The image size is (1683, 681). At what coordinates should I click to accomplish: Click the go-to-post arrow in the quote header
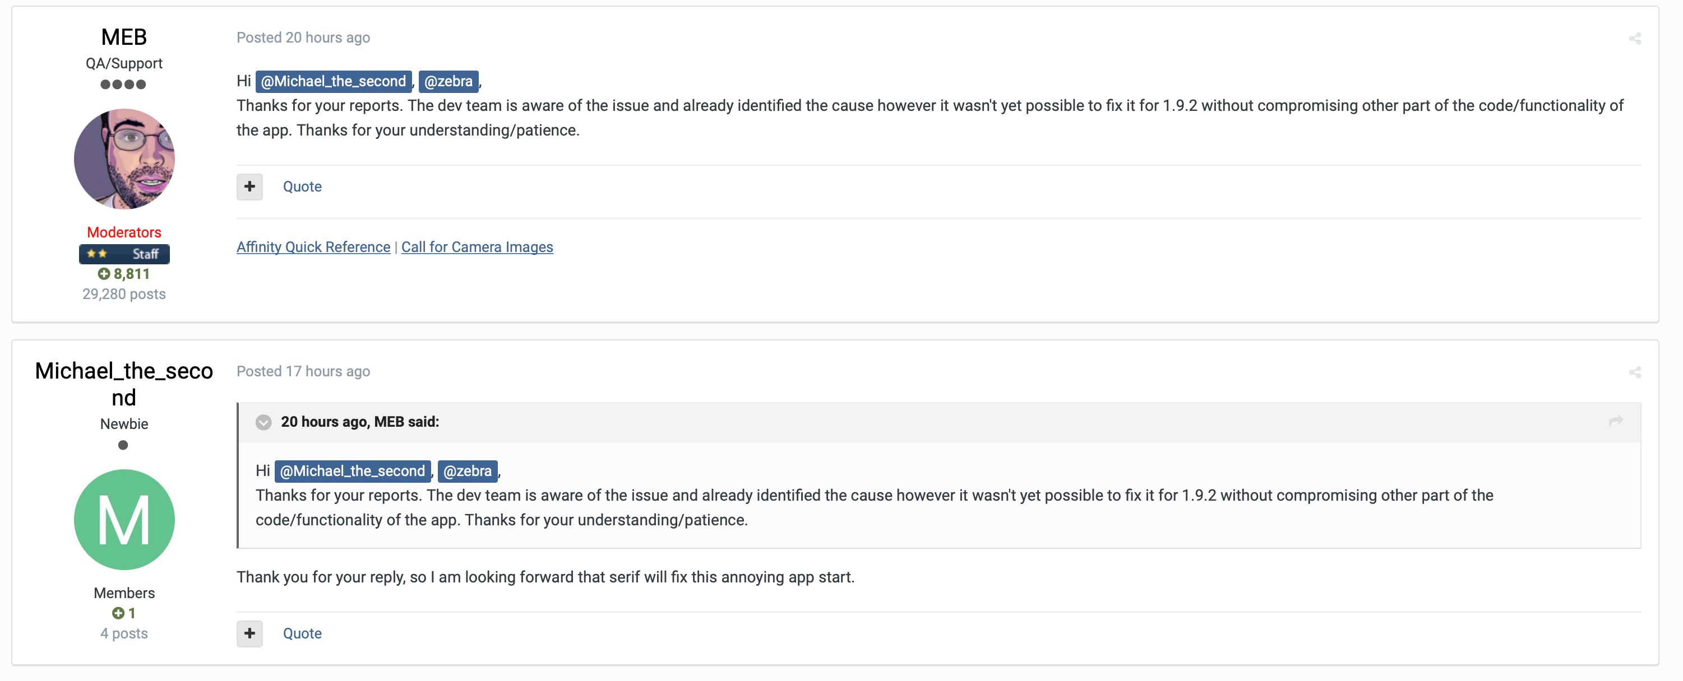pyautogui.click(x=1615, y=422)
